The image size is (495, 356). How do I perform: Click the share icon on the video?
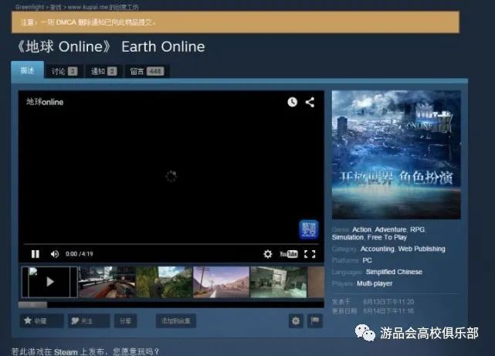tap(310, 102)
